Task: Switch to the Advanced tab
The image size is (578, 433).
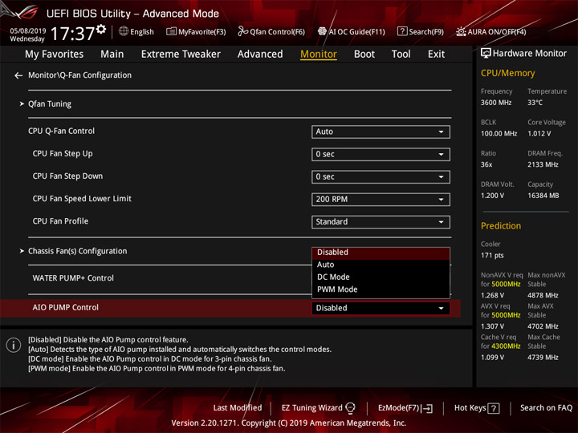Action: coord(260,55)
